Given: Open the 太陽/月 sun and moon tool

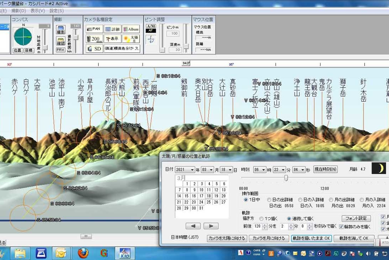Looking at the screenshot, I should coord(131,39).
